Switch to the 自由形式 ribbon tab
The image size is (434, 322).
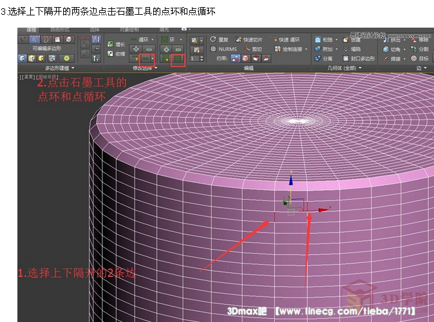coord(60,30)
